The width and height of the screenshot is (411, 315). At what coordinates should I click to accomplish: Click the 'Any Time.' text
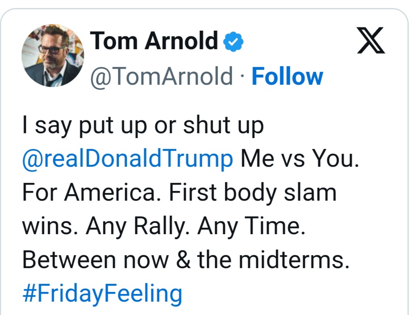(x=251, y=226)
